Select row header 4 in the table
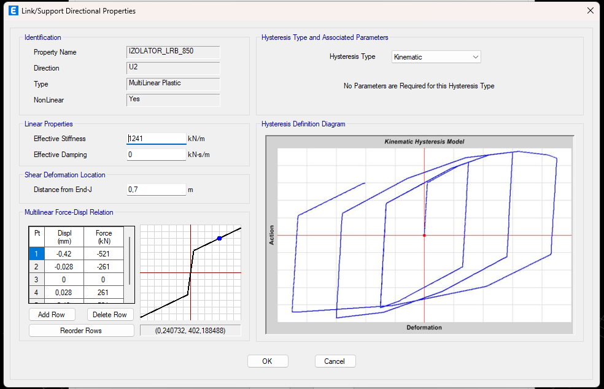The image size is (604, 389). coord(37,292)
